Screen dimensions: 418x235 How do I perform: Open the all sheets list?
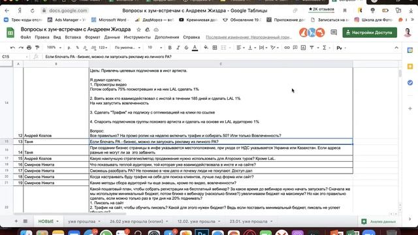(x=25, y=221)
